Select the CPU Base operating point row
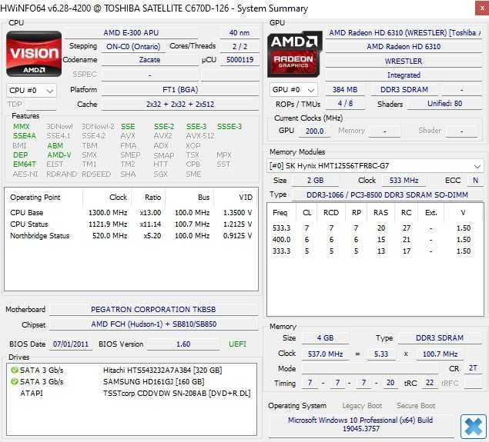The image size is (489, 442). tap(131, 213)
